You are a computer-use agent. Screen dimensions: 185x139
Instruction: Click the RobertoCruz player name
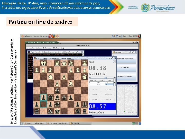click(96, 112)
